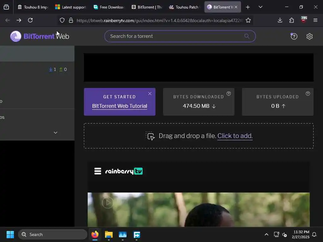
Task: Open the Photos app taskbar icon
Action: [123, 234]
